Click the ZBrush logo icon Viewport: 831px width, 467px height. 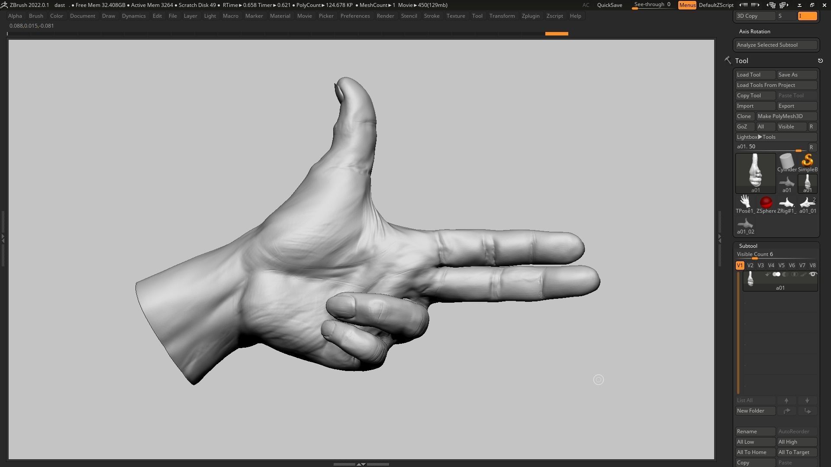point(4,5)
